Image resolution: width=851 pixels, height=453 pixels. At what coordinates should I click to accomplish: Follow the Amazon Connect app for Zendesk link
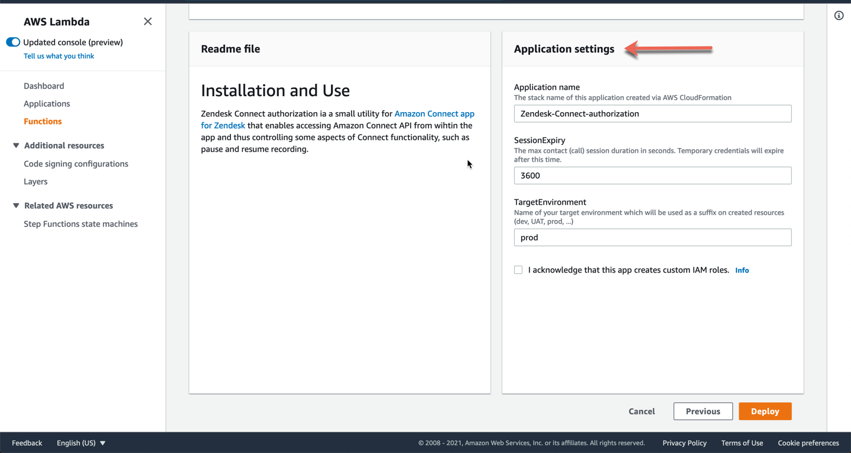(x=434, y=114)
